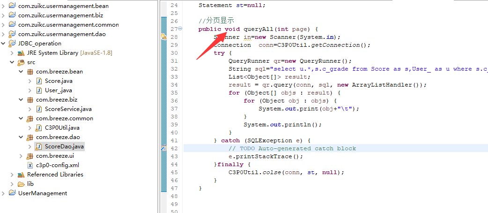
Task: Expand the com.zuikc.usermanagement.dao project
Action: click(x=3, y=34)
